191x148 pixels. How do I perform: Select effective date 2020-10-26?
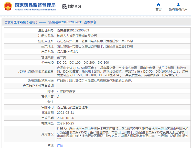click(x=65, y=118)
